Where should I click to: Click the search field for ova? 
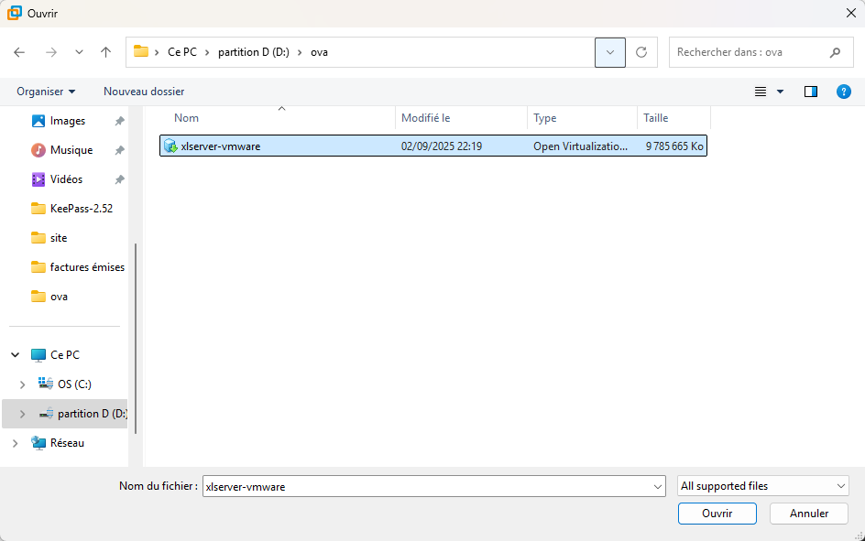[x=747, y=52]
